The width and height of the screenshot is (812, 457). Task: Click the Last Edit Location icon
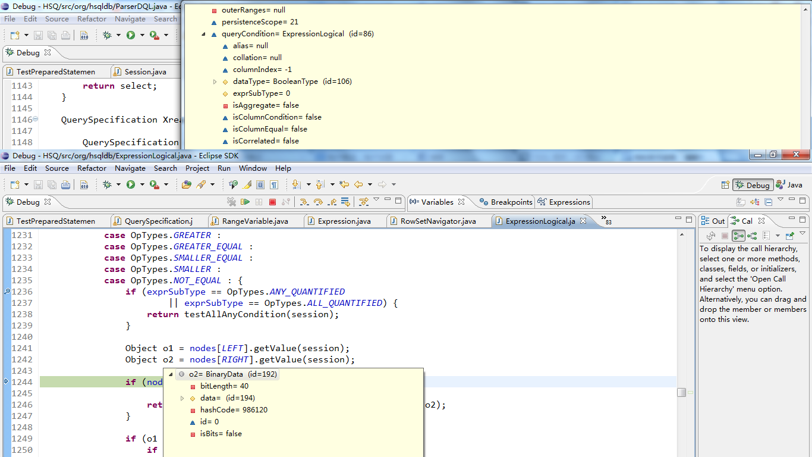click(344, 184)
